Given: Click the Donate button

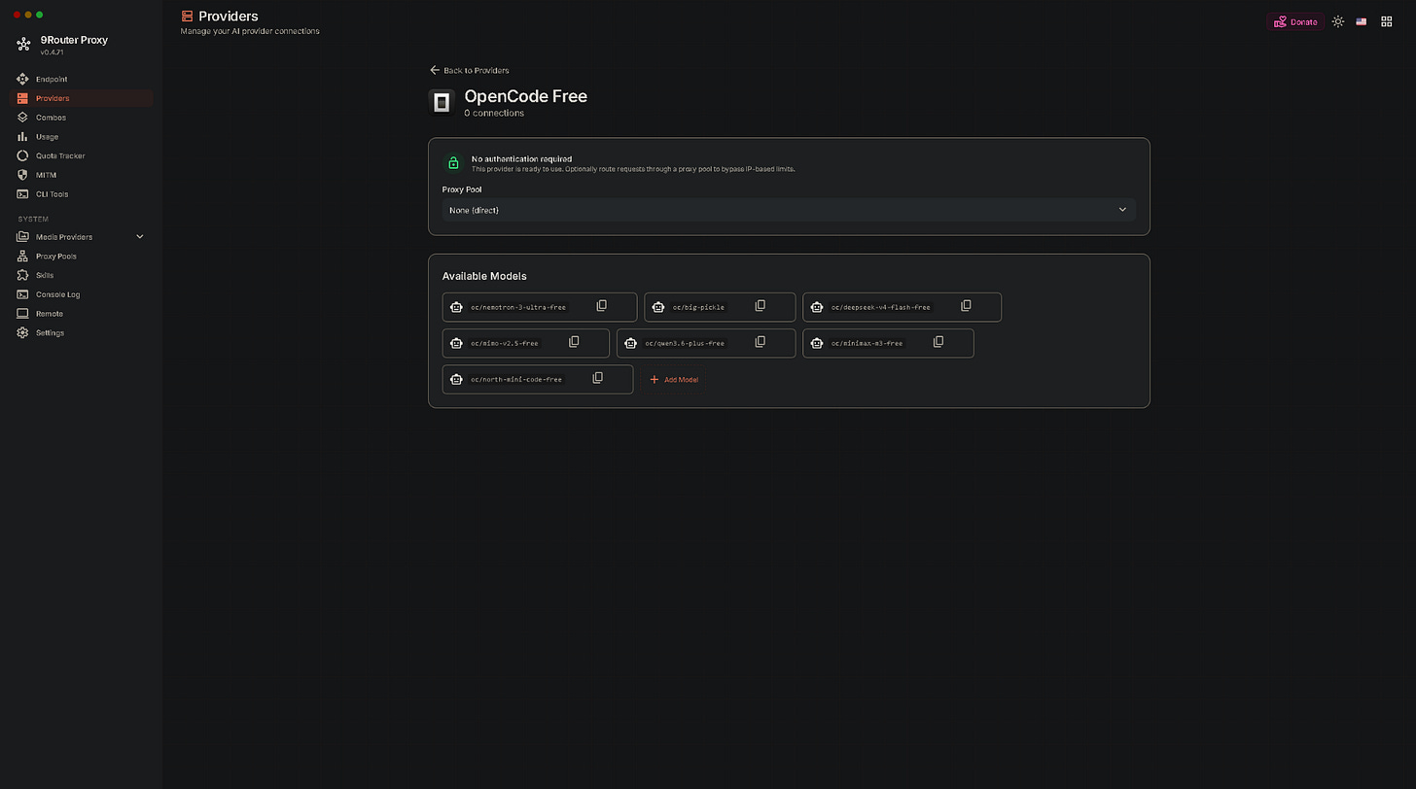Looking at the screenshot, I should click(1295, 21).
